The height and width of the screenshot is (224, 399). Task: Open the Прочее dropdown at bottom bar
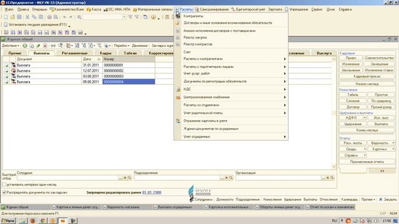pyautogui.click(x=368, y=200)
